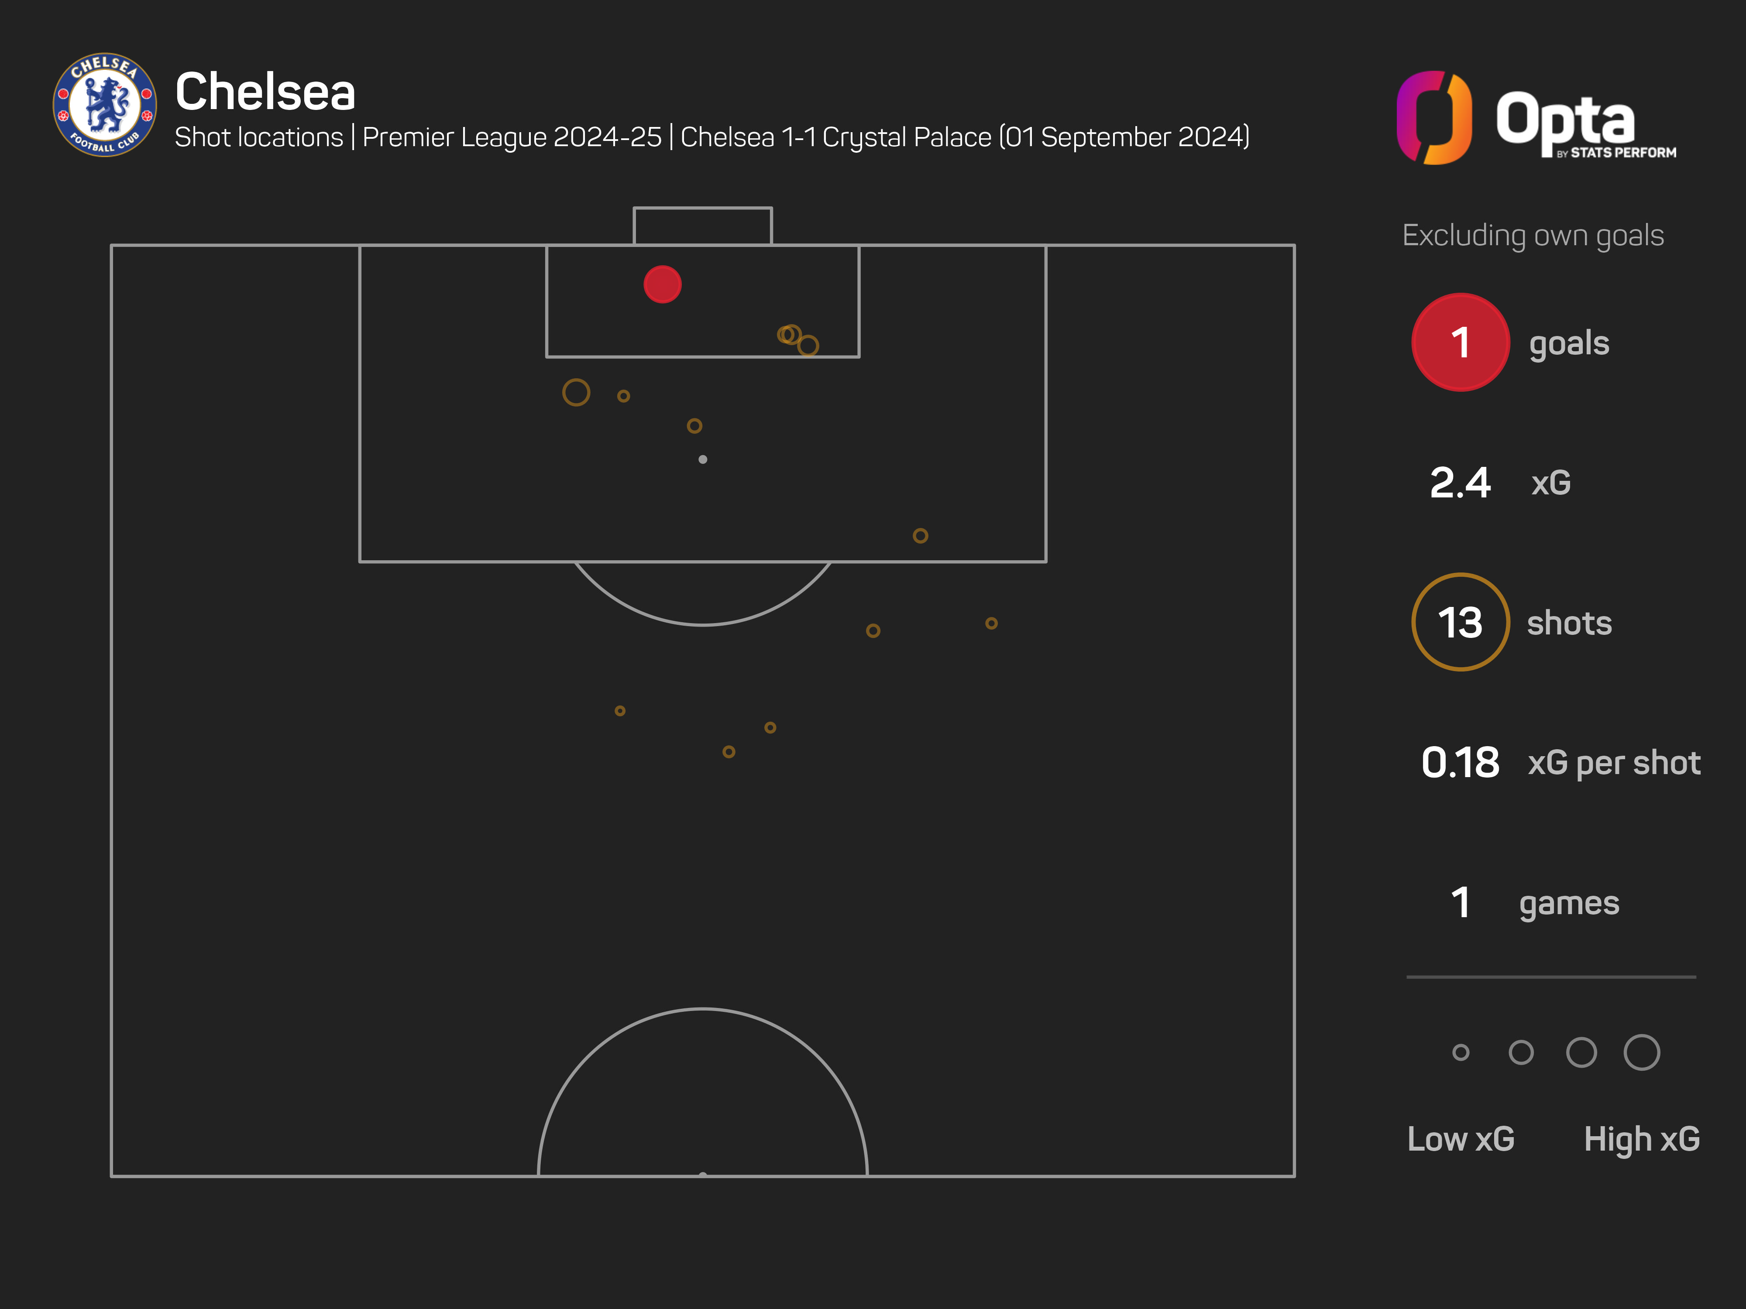This screenshot has width=1746, height=1309.
Task: Click the red goals count circle
Action: point(1460,343)
